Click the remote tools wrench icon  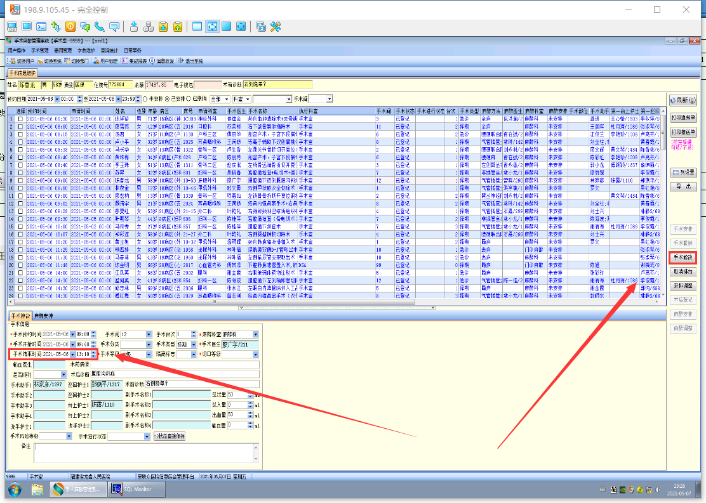coord(276,27)
